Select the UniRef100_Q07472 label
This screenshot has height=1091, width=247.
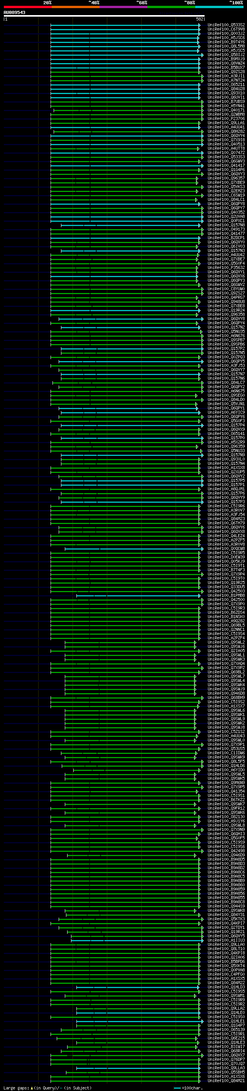[x=226, y=153]
